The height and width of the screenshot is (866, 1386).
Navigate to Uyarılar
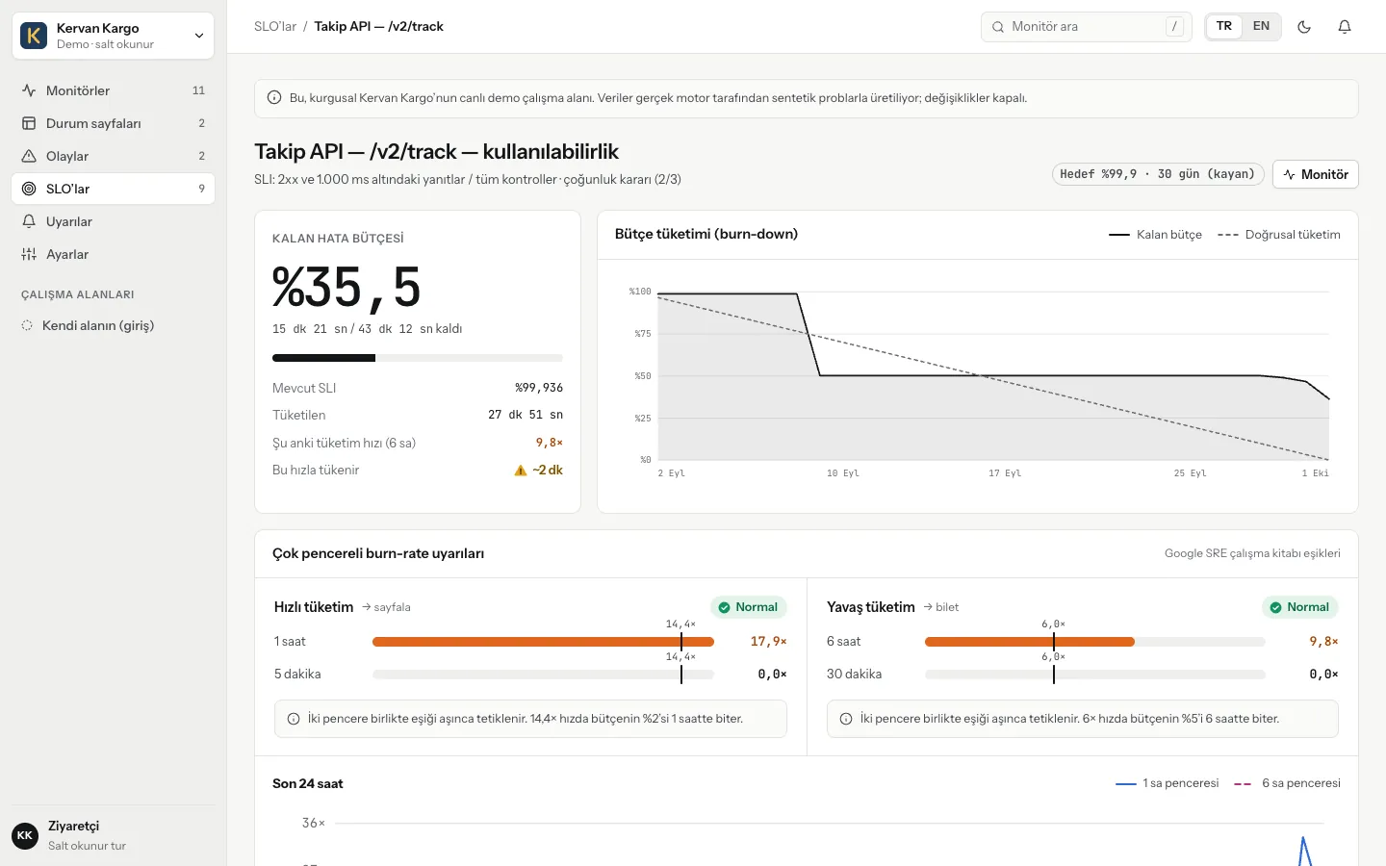click(113, 221)
